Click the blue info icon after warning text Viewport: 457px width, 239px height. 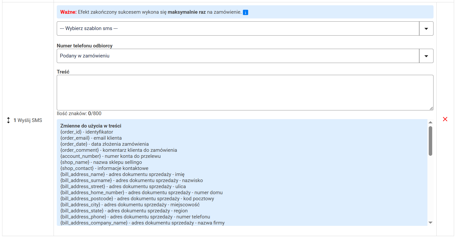tap(245, 12)
